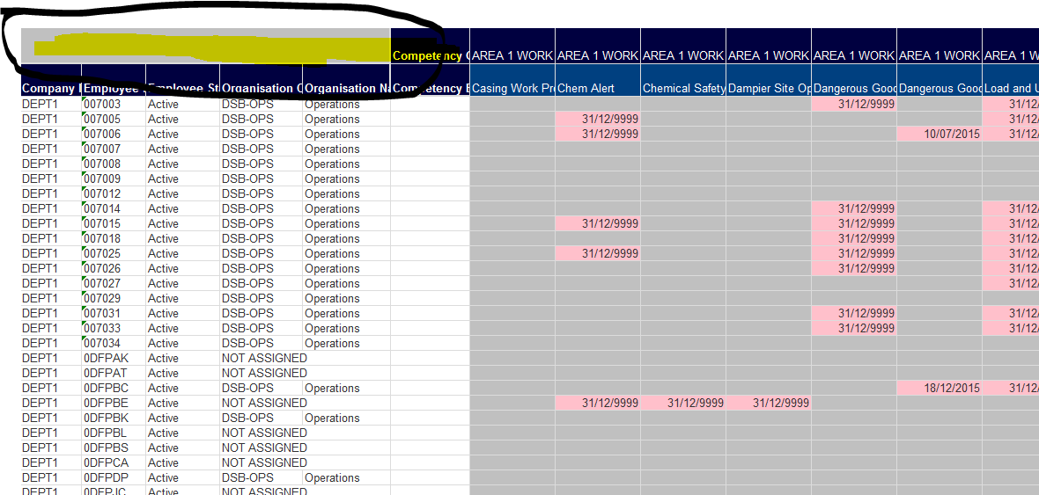
Task: Click Chem Alert 31/12/9999 in row 007006
Action: 598,134
